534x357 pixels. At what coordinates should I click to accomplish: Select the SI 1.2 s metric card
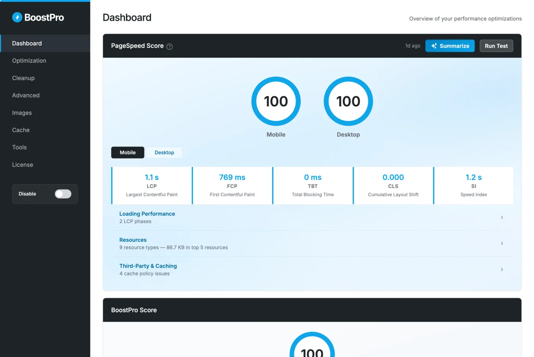click(x=473, y=186)
